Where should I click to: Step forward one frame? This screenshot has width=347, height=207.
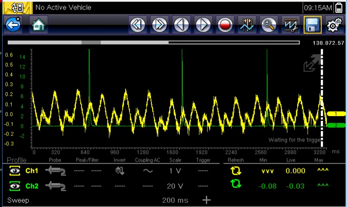click(203, 26)
